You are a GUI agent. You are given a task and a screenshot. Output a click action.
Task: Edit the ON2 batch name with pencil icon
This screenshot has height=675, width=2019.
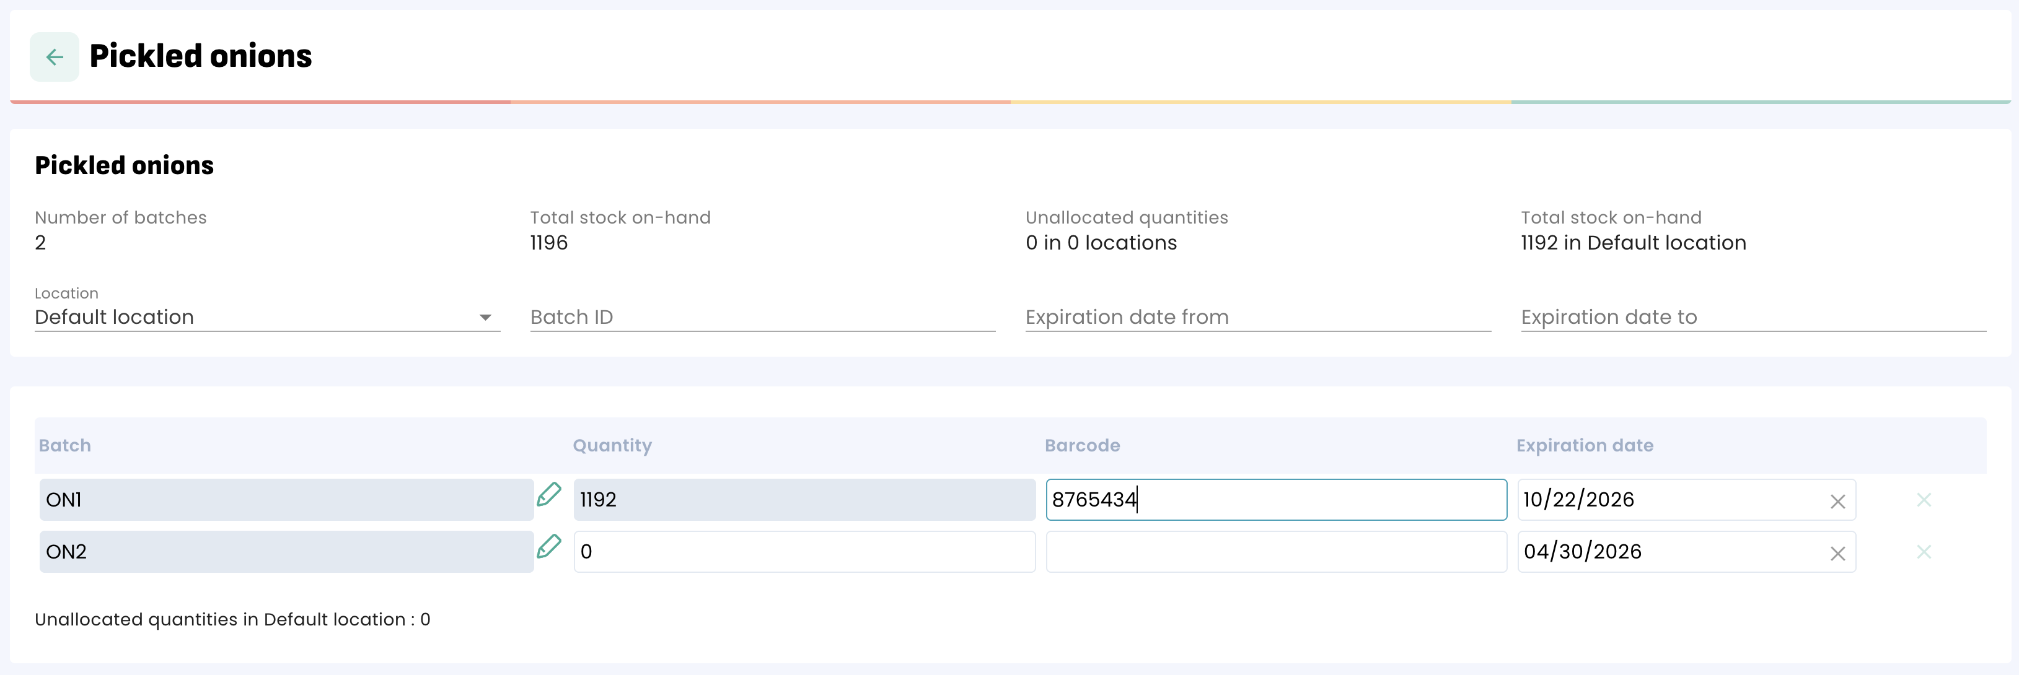point(548,547)
